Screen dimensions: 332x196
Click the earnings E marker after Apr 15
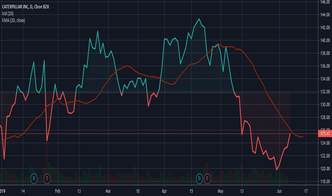(x=207, y=179)
